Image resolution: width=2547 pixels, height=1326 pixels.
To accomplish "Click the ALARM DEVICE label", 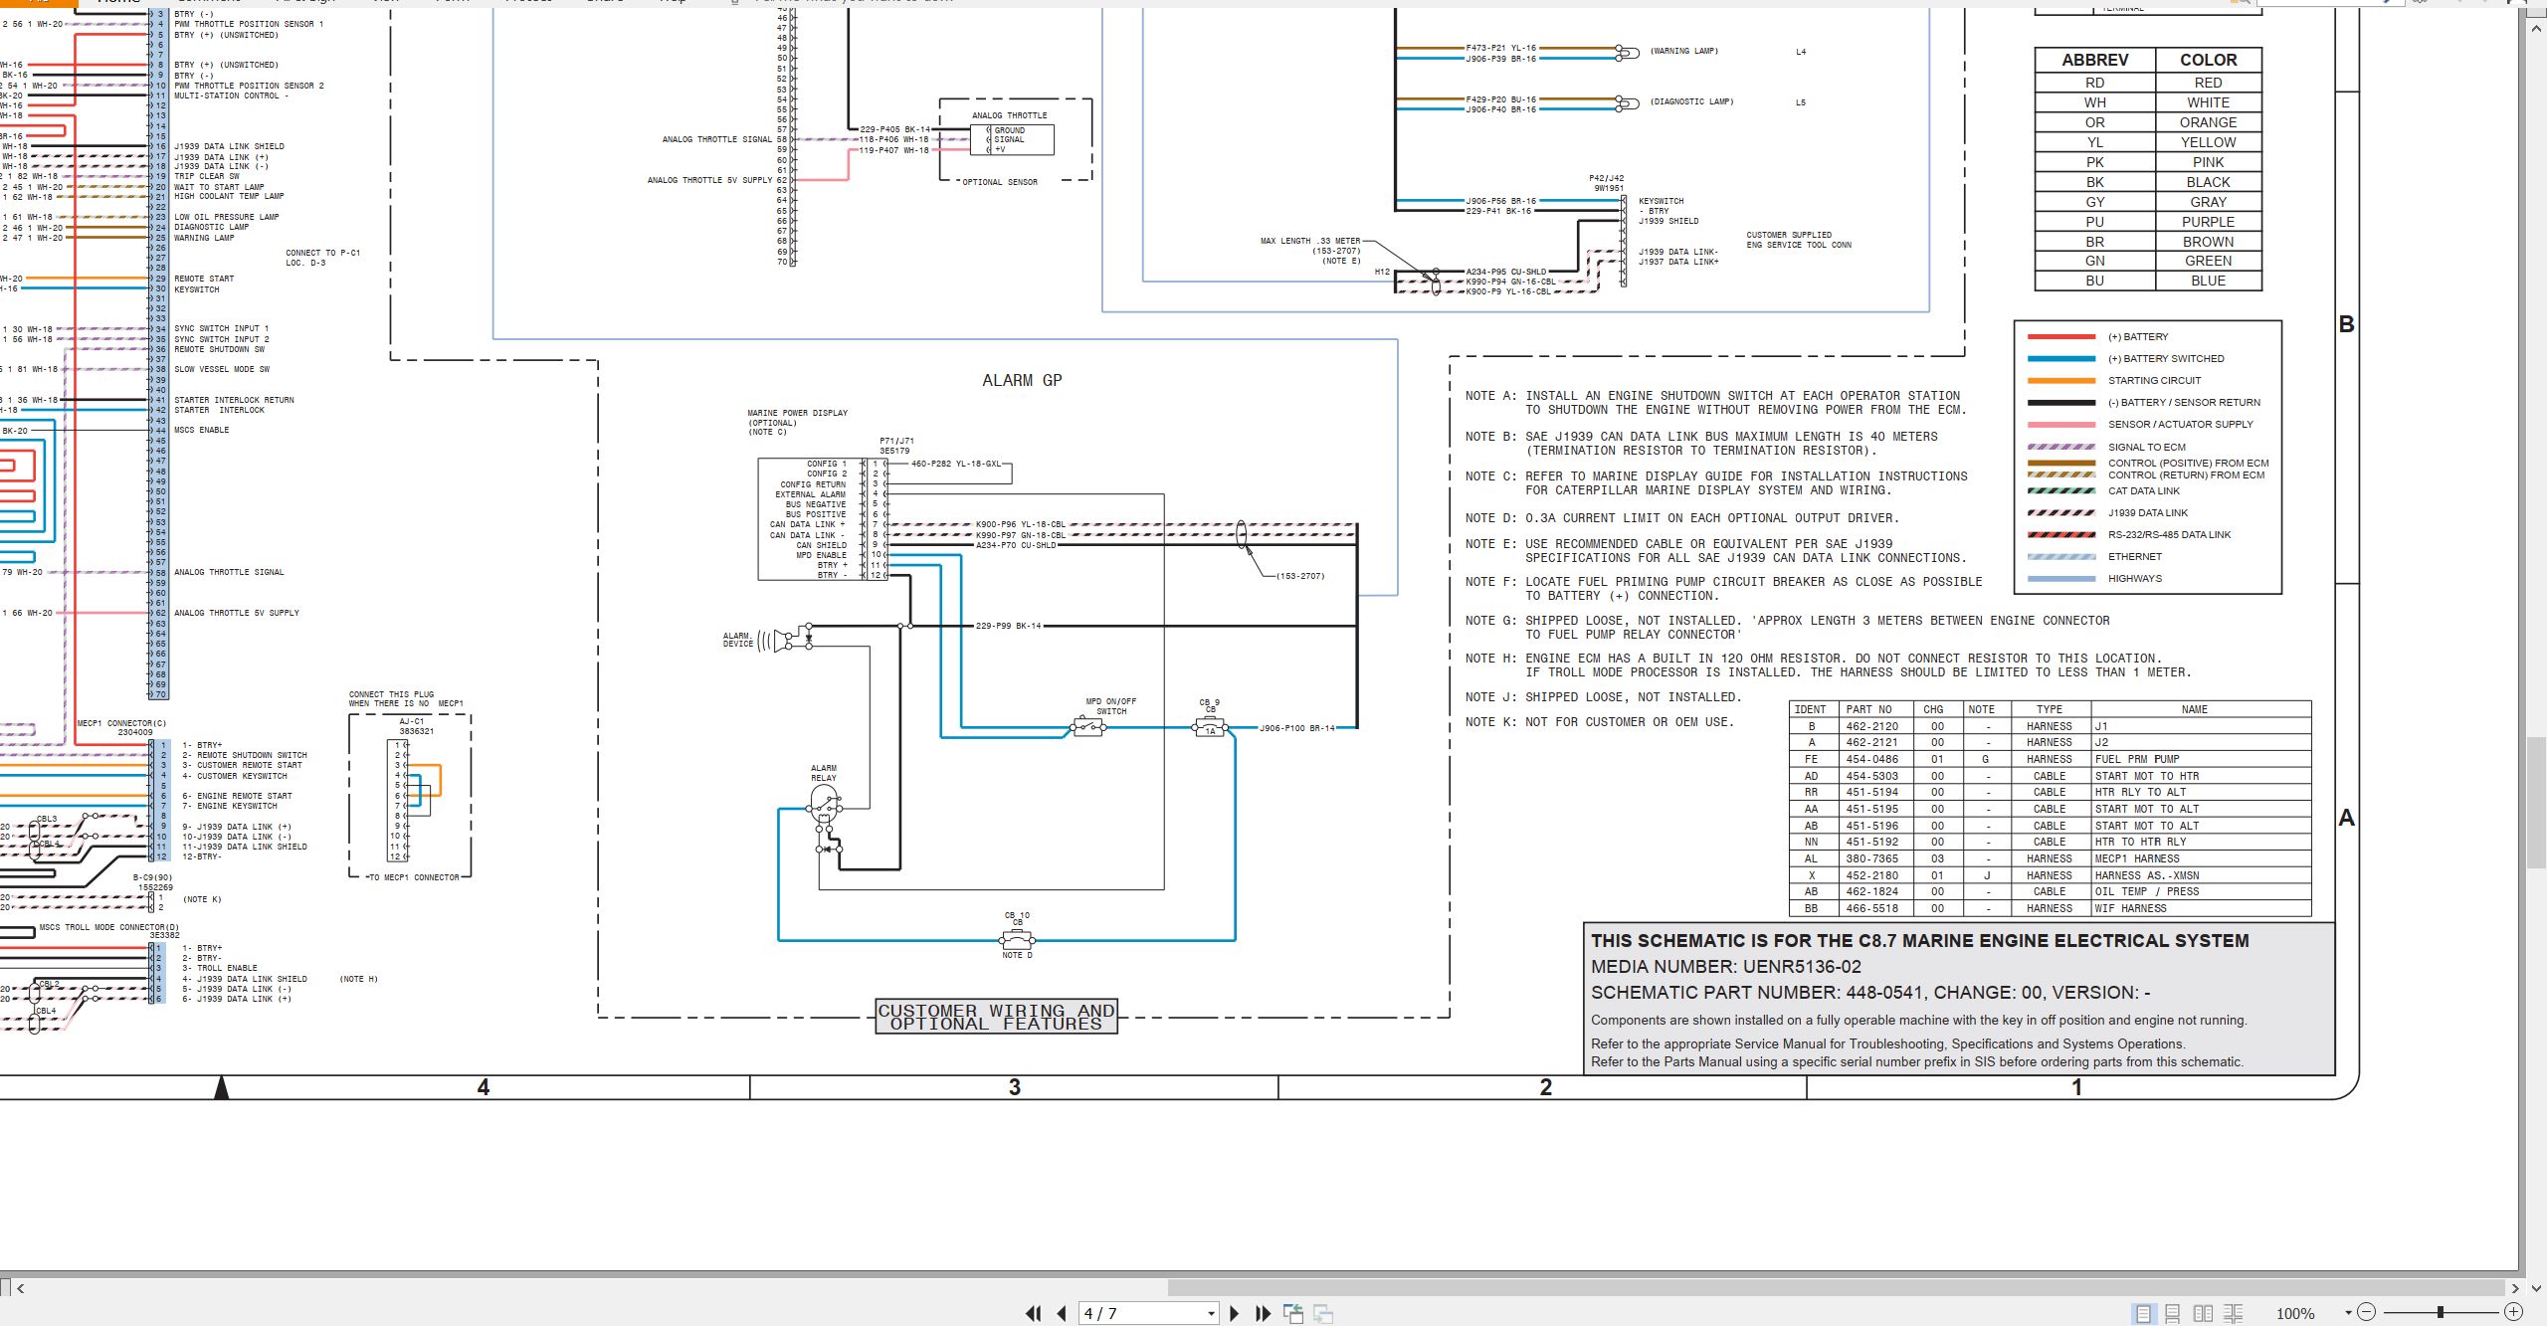I will pyautogui.click(x=737, y=640).
